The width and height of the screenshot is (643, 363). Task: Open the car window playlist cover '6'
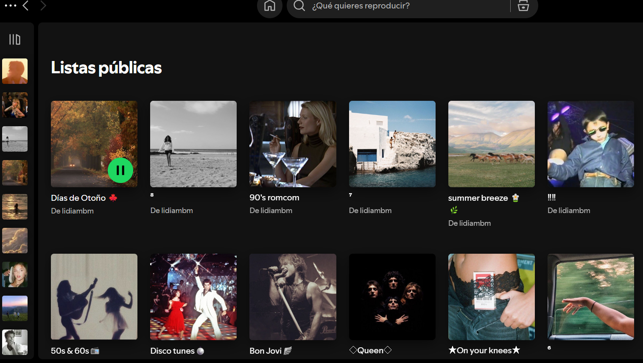pos(591,296)
